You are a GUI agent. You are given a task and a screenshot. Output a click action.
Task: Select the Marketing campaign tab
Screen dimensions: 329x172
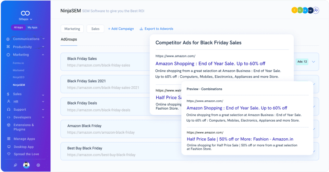coord(72,29)
